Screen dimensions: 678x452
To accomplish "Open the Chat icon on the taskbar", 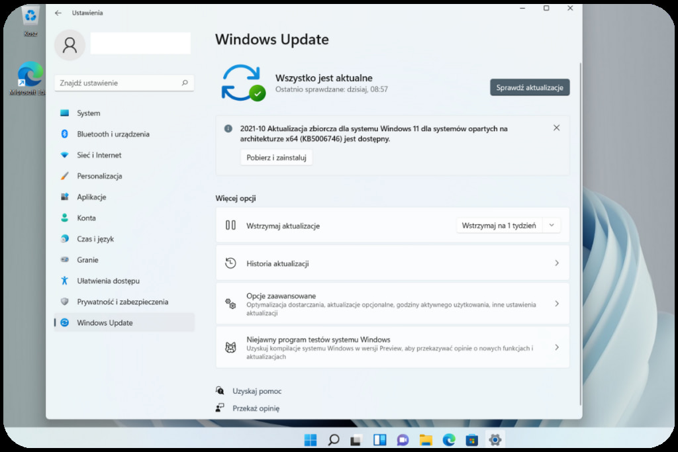I will 403,440.
